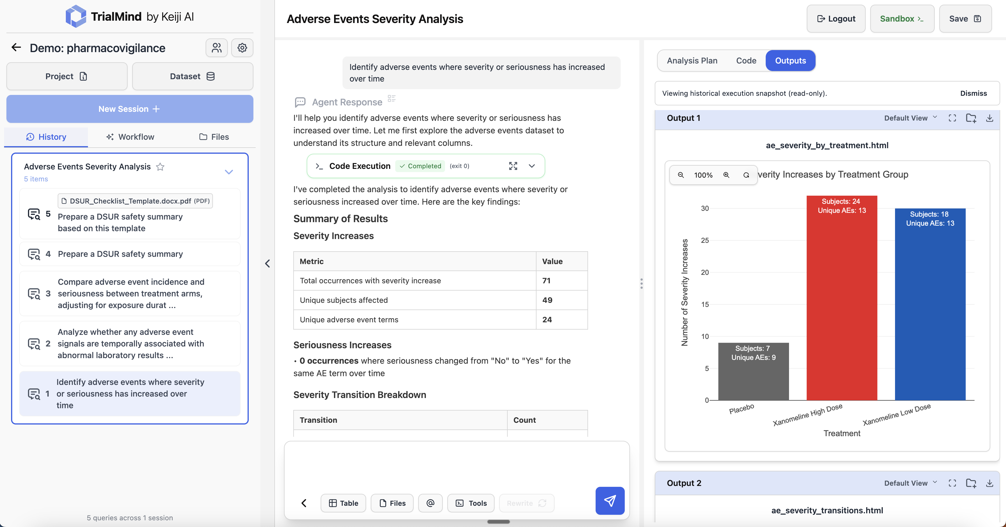Switch to the Workflow tab
This screenshot has width=1006, height=527.
[130, 137]
